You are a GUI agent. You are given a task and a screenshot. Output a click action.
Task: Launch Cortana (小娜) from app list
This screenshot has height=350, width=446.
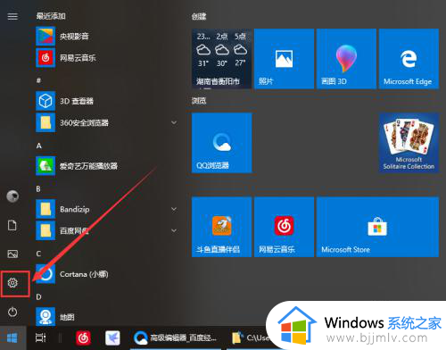pyautogui.click(x=107, y=274)
